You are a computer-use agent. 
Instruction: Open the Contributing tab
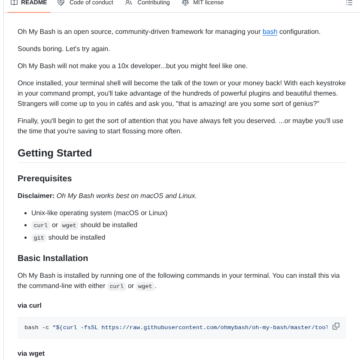pyautogui.click(x=153, y=3)
